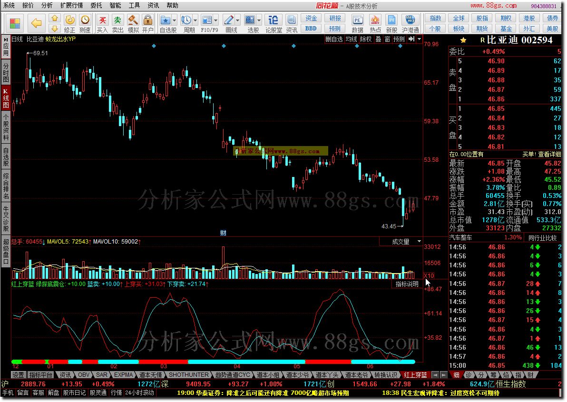The width and height of the screenshot is (567, 402).
Task: Click the colorful home grid icon
Action: pos(15,24)
